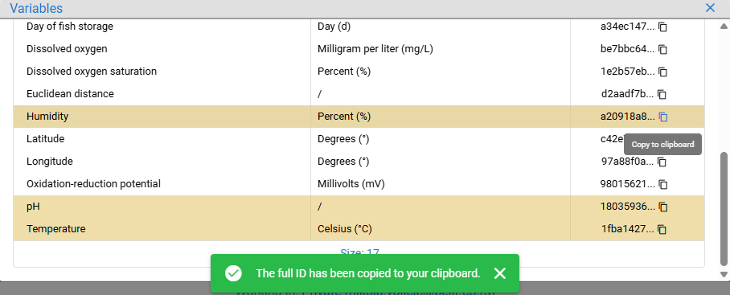Screen dimensions: 730x295
Task: Copy Oxidation-reduction potential ID
Action: 663,184
